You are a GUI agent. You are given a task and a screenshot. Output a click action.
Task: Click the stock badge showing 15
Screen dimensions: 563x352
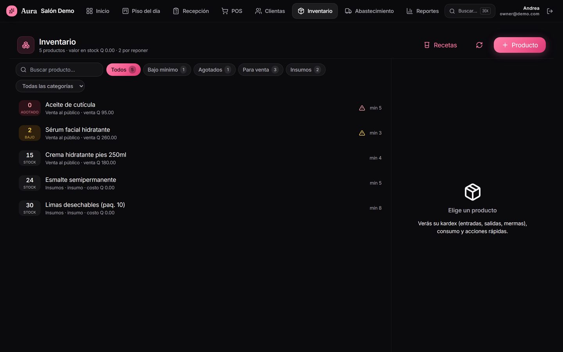click(x=30, y=158)
